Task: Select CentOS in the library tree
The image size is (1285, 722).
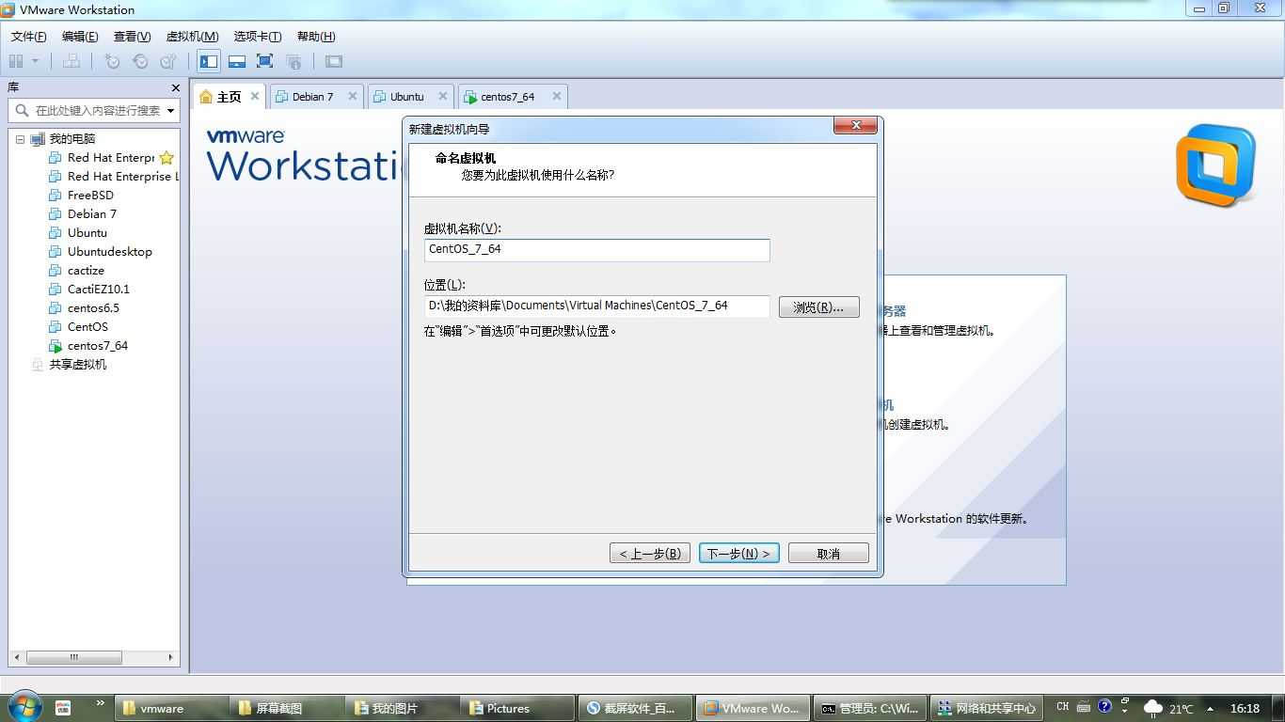Action: coord(87,327)
